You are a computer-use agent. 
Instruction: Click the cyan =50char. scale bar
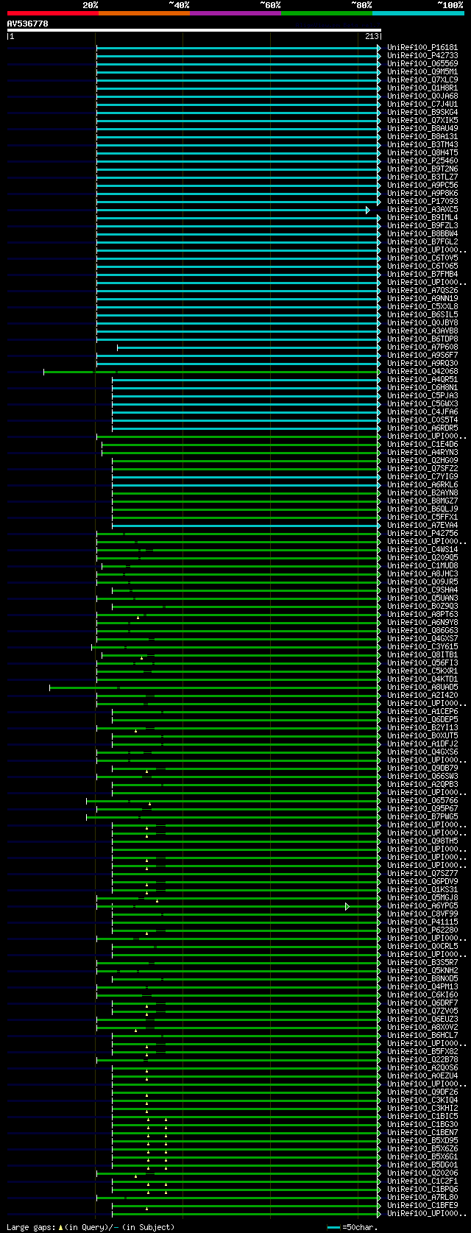[x=334, y=1228]
